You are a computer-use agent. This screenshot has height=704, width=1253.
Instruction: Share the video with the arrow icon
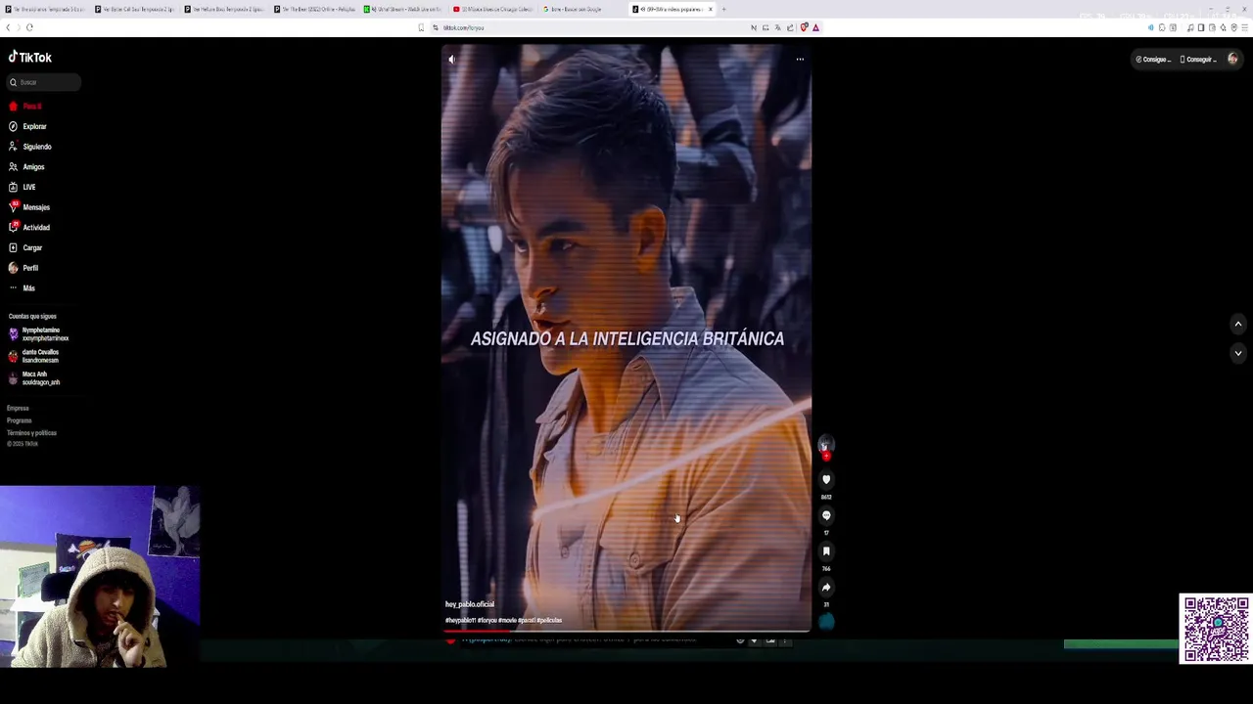click(826, 588)
